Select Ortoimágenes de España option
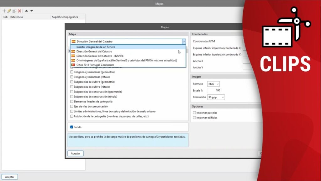The height and width of the screenshot is (181, 321). [127, 60]
